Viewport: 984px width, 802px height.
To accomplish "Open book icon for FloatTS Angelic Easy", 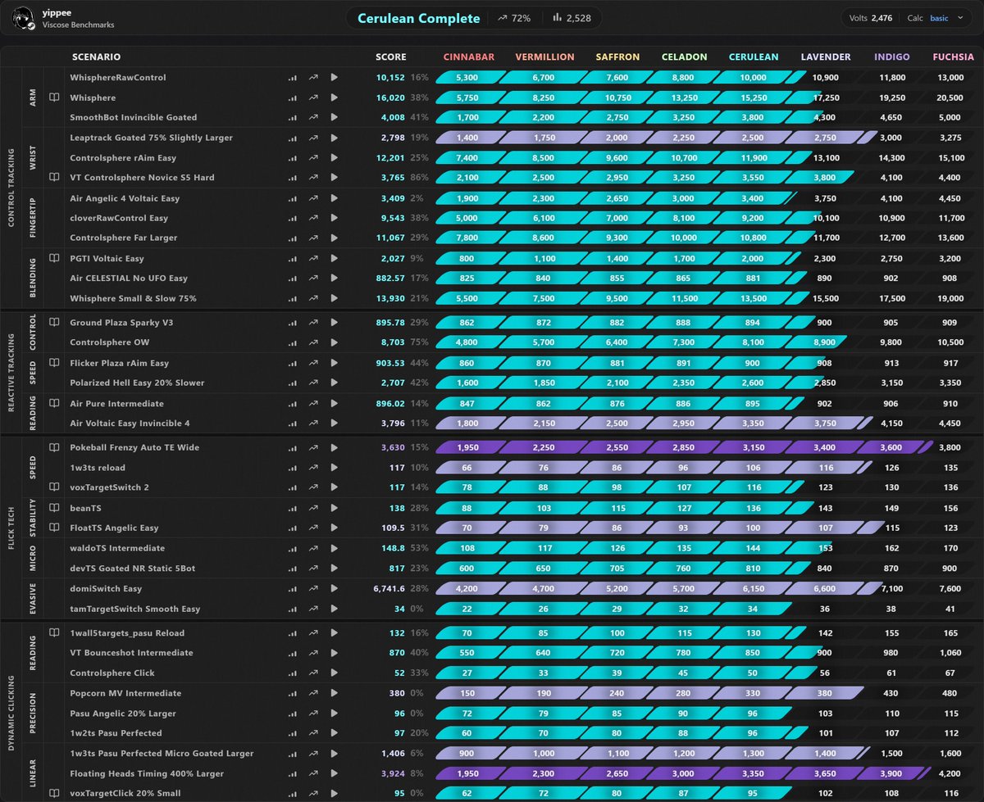I will pos(54,528).
